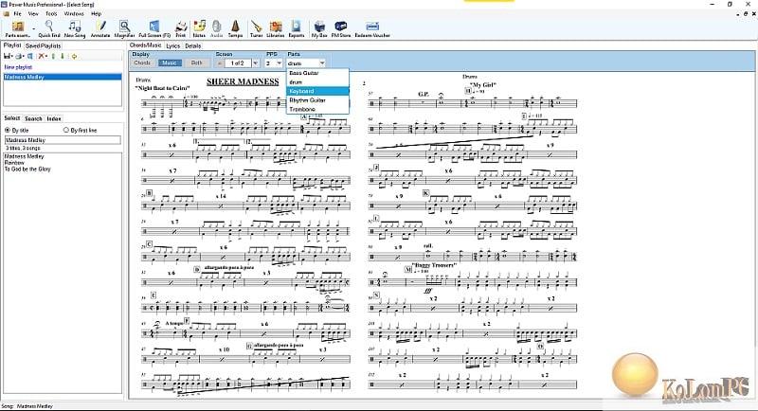Select the Chords/Music tab
Image resolution: width=758 pixels, height=411 pixels.
click(x=146, y=45)
